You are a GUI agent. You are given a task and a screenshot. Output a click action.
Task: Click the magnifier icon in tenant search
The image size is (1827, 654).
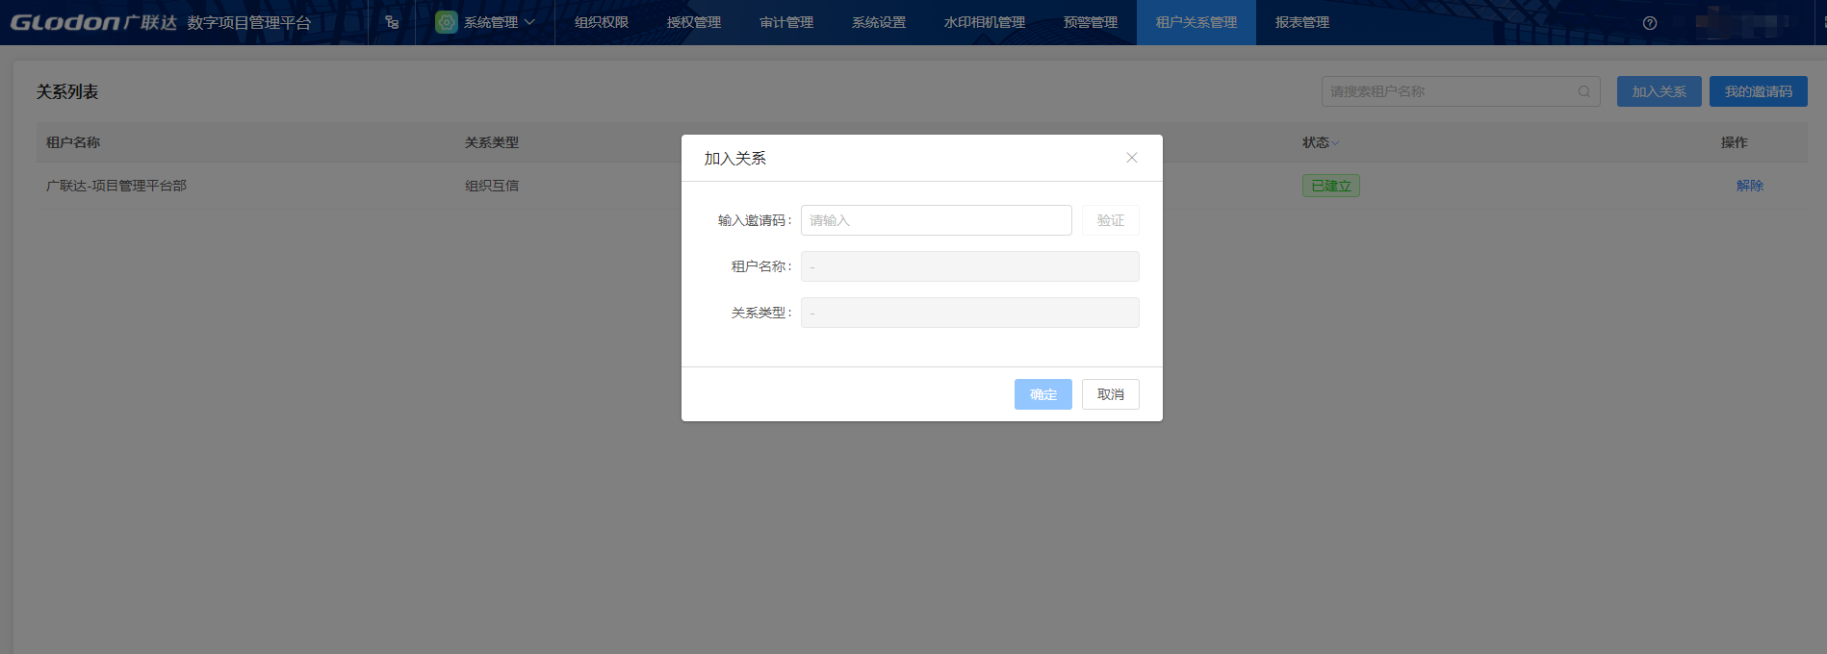(x=1583, y=91)
